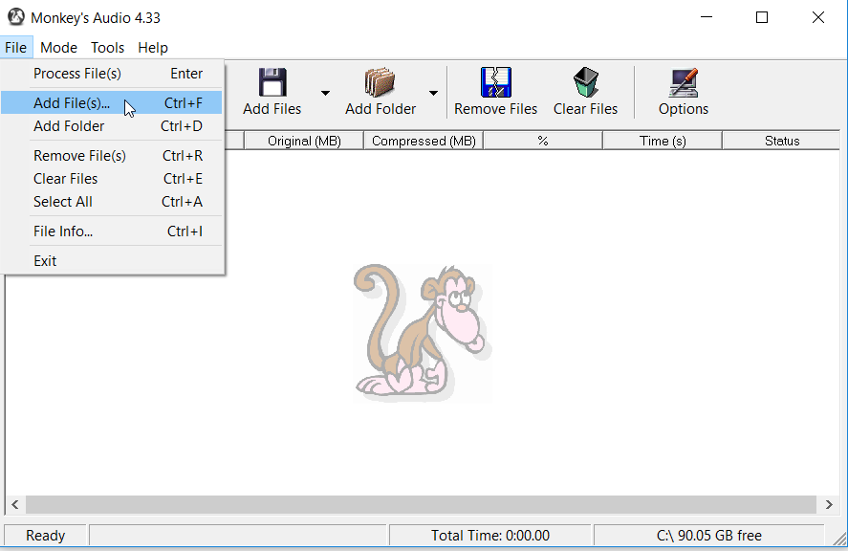
Task: Click the Total Time: 0:00.00 status
Action: tap(490, 536)
